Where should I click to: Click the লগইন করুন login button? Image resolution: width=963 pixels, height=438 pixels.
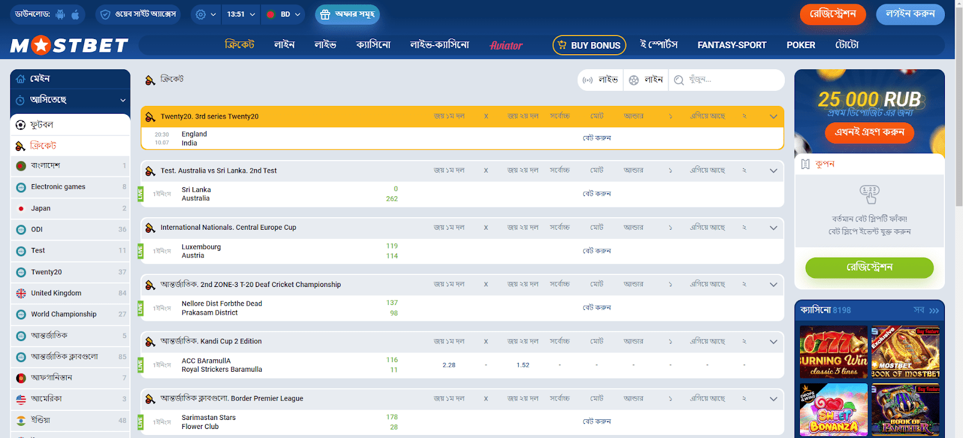click(911, 14)
